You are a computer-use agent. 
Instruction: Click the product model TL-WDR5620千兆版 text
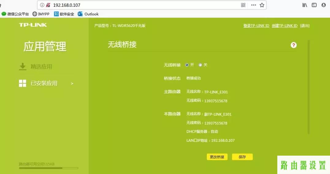tap(120, 26)
